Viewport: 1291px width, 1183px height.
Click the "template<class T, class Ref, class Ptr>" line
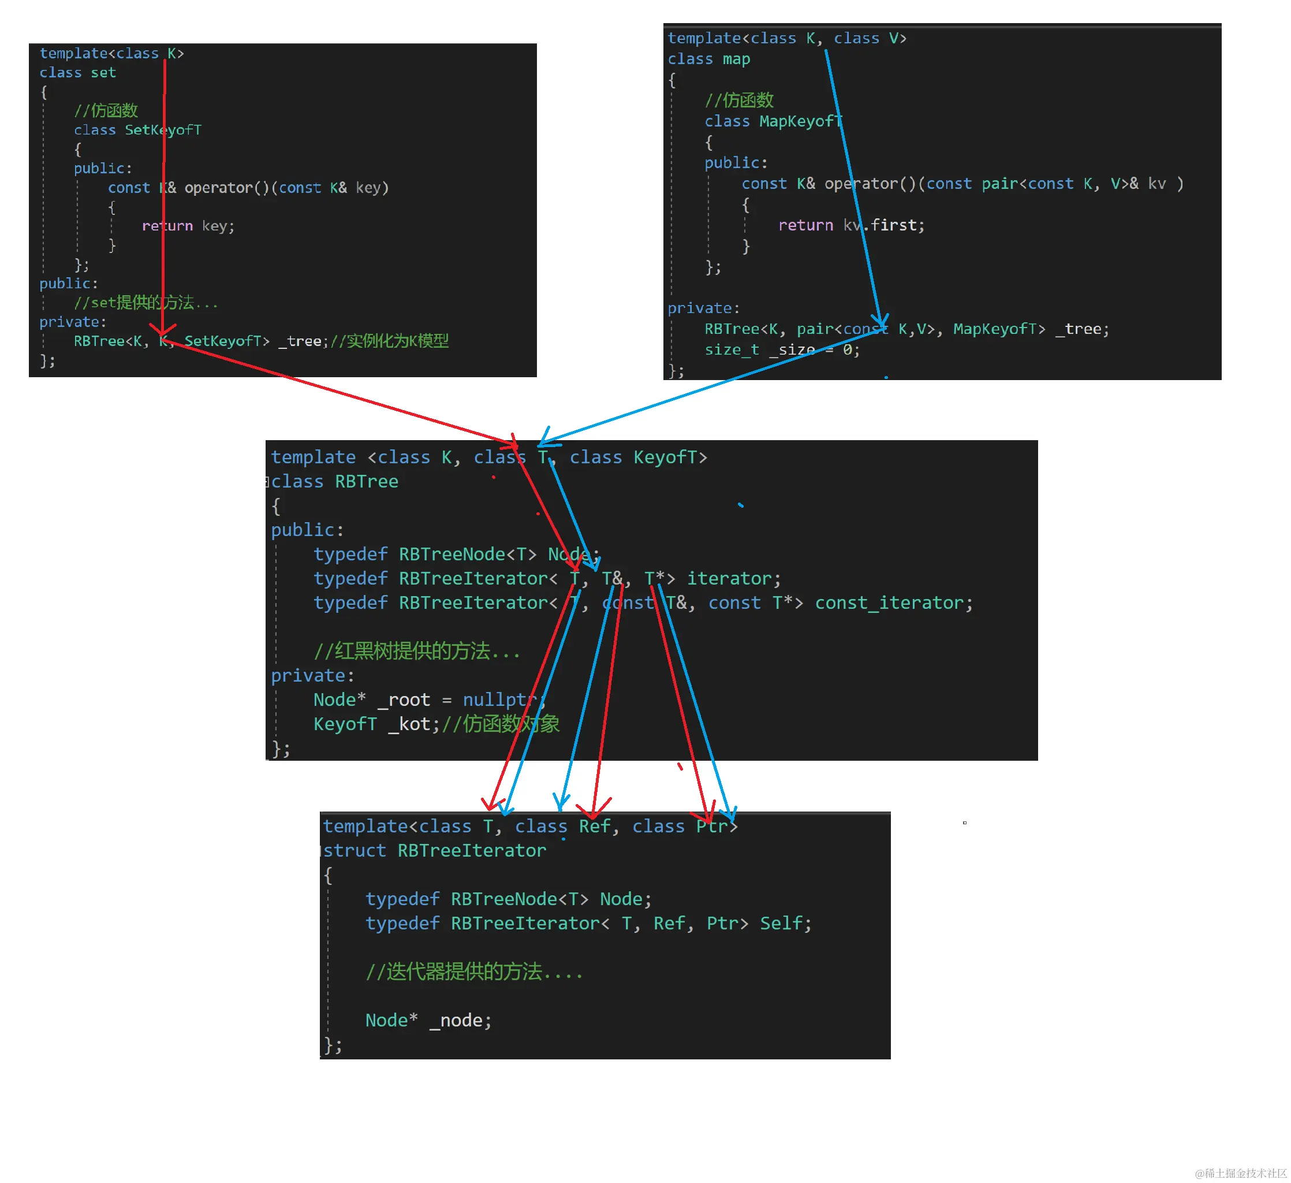coord(530,826)
